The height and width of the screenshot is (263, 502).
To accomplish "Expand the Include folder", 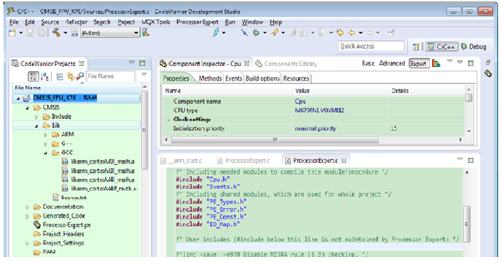I will [x=36, y=117].
